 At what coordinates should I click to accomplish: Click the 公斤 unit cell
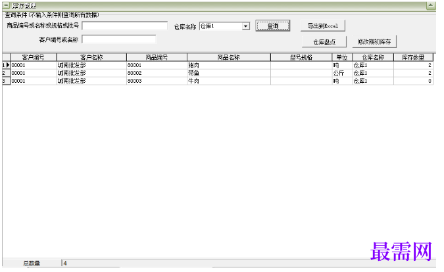point(342,73)
